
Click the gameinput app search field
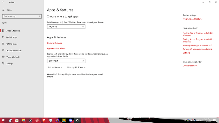(x=66, y=61)
